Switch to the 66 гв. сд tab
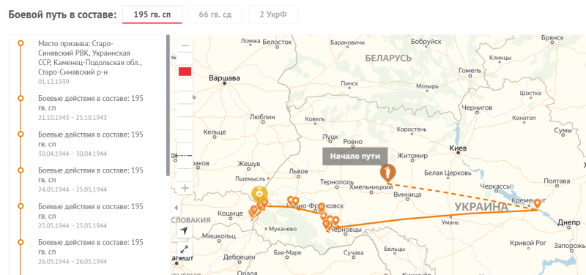Screen dimensions: 586x275 (215, 15)
